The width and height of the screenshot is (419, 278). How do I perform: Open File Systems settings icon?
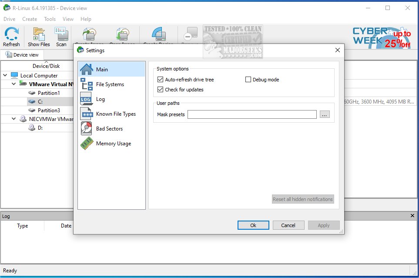pyautogui.click(x=87, y=84)
